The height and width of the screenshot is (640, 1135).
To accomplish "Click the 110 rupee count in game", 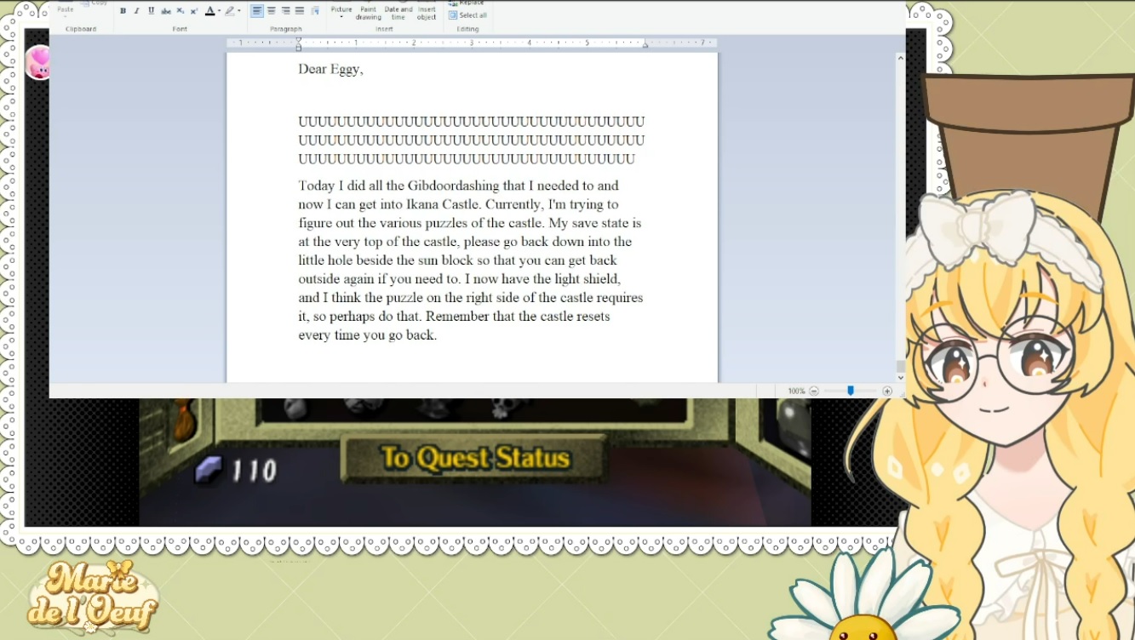I will tap(255, 470).
